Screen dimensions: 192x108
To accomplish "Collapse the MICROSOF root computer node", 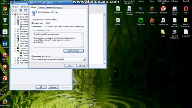I will 12,14.
